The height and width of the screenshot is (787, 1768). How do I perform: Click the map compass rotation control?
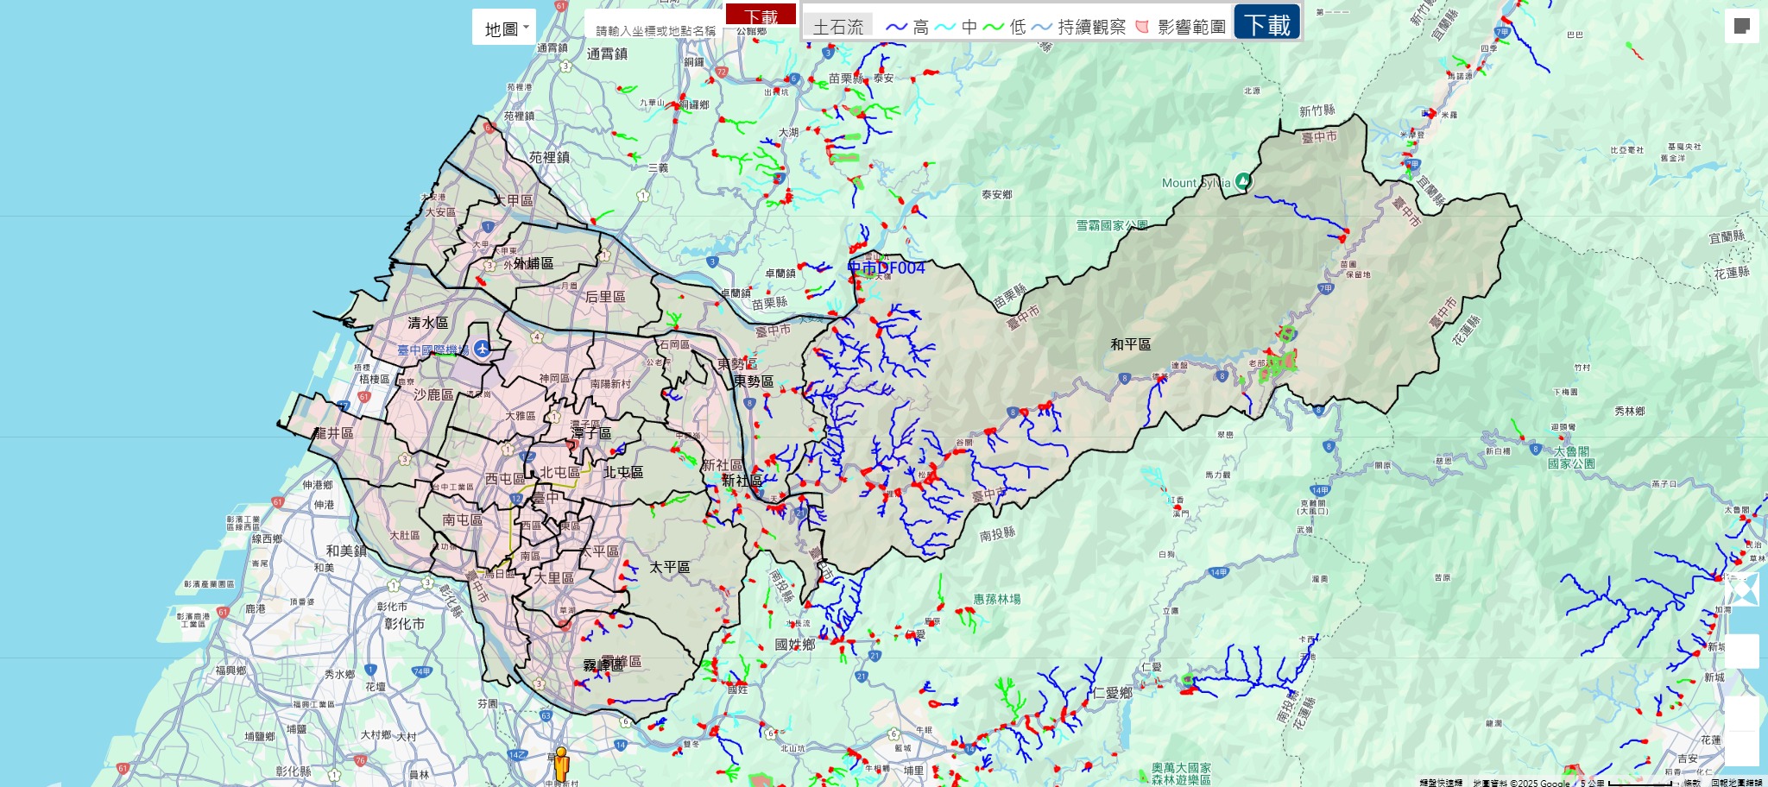(1741, 590)
